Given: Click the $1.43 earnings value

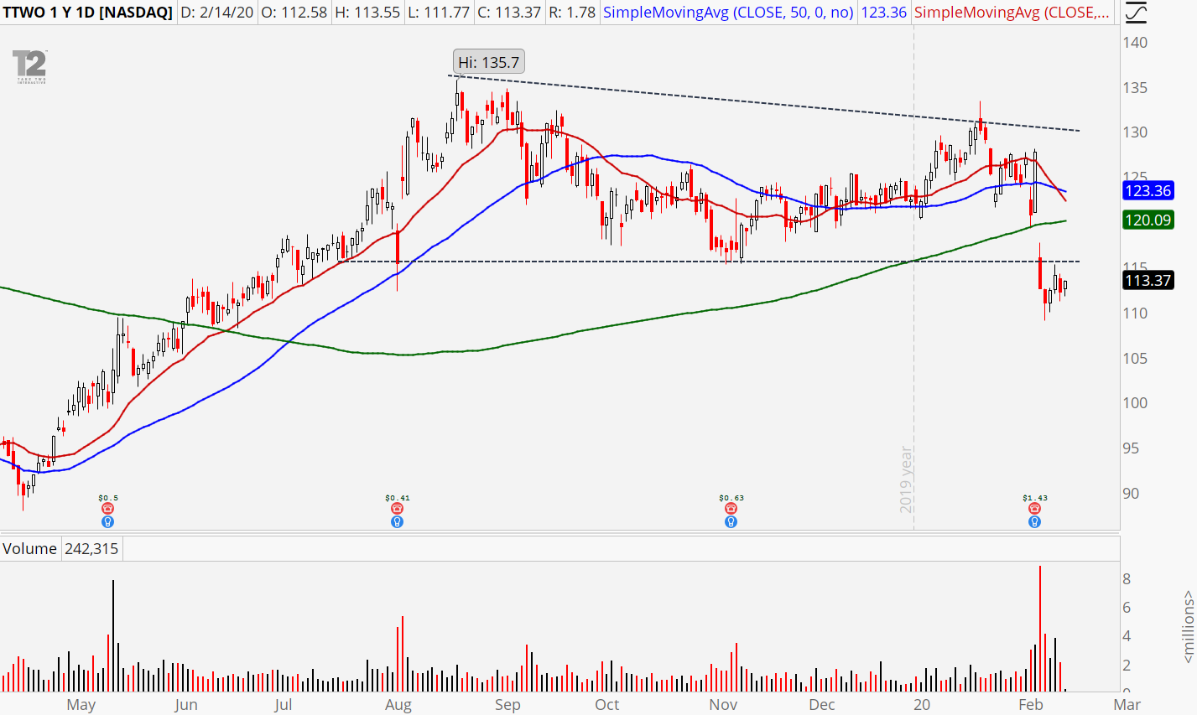Looking at the screenshot, I should pos(1035,498).
